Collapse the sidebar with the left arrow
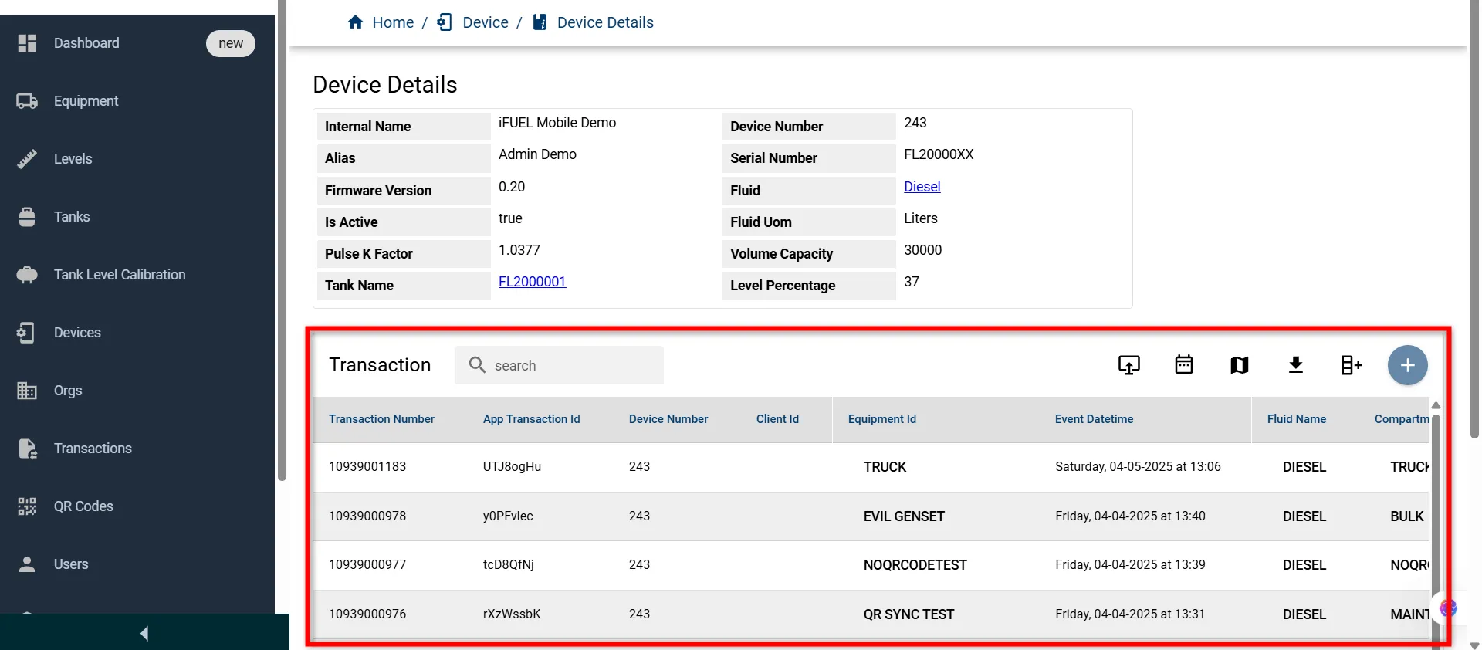The width and height of the screenshot is (1482, 650). tap(144, 634)
